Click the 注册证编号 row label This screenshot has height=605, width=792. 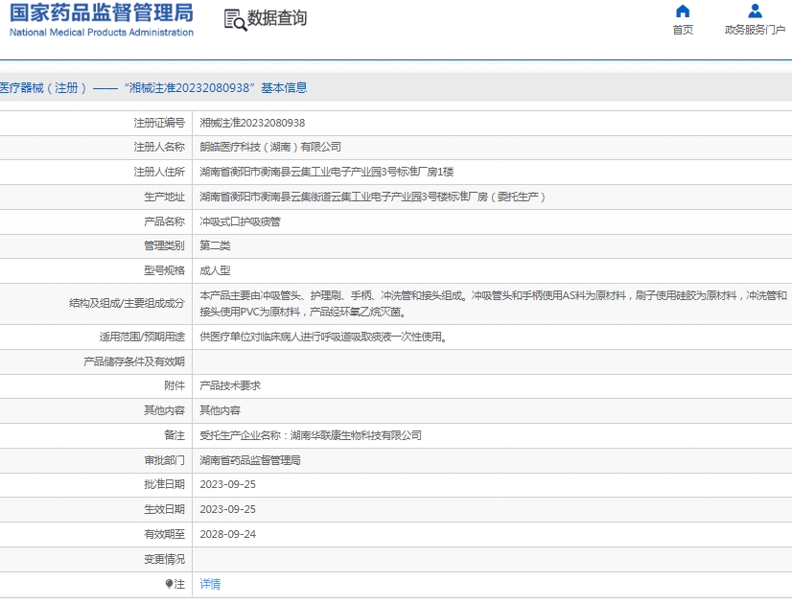[159, 123]
